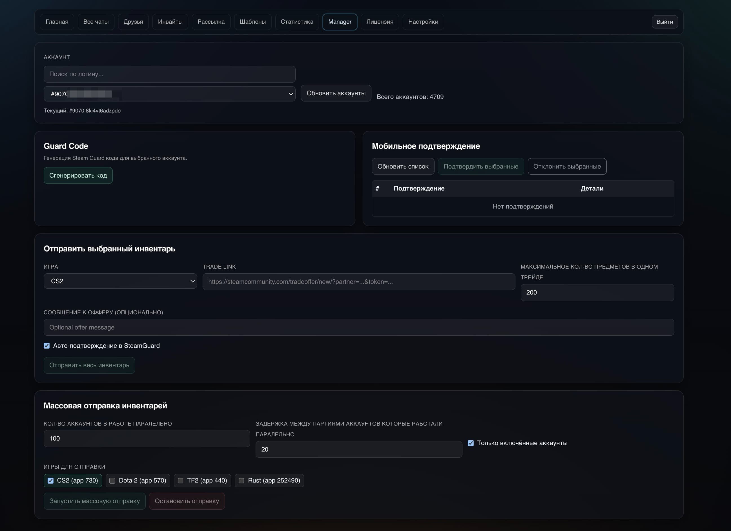The height and width of the screenshot is (531, 731).
Task: Uncheck CS2 (app 730) checkbox
Action: pos(51,481)
